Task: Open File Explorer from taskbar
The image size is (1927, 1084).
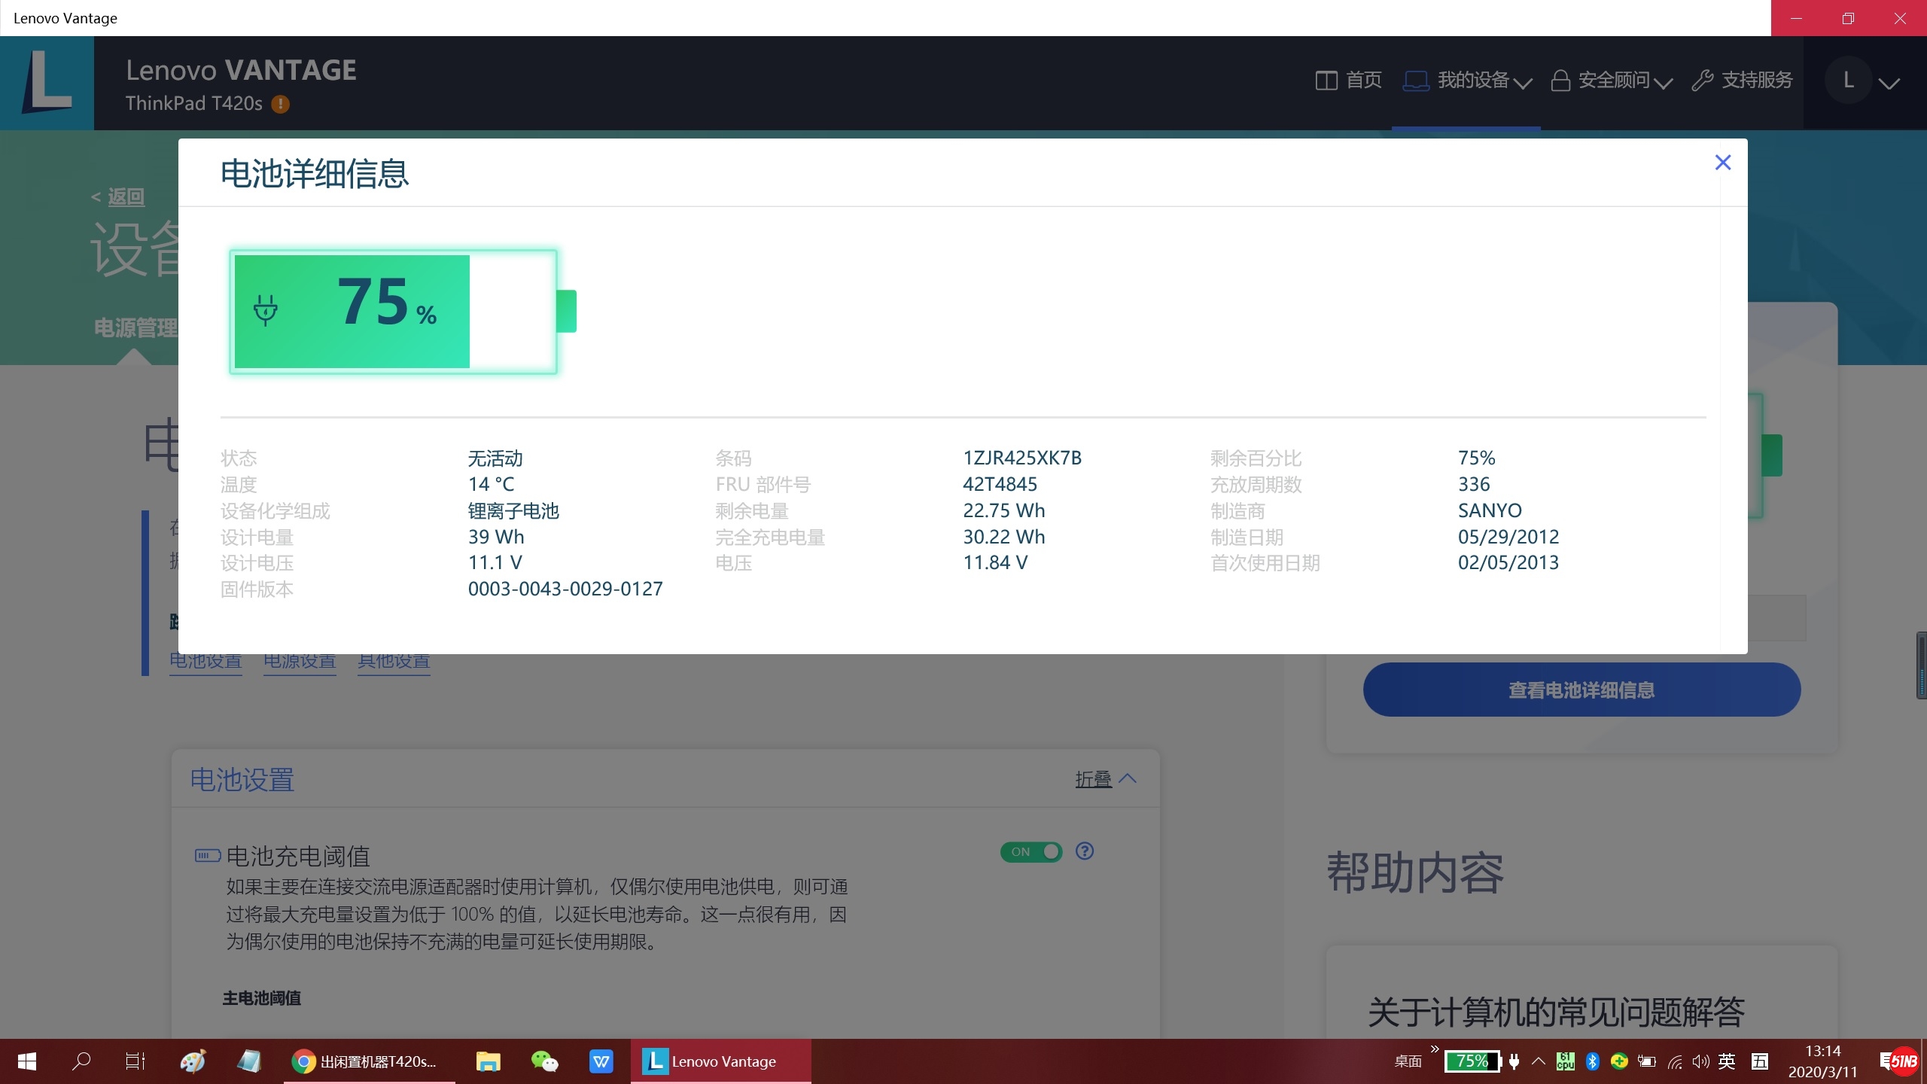Action: click(488, 1061)
